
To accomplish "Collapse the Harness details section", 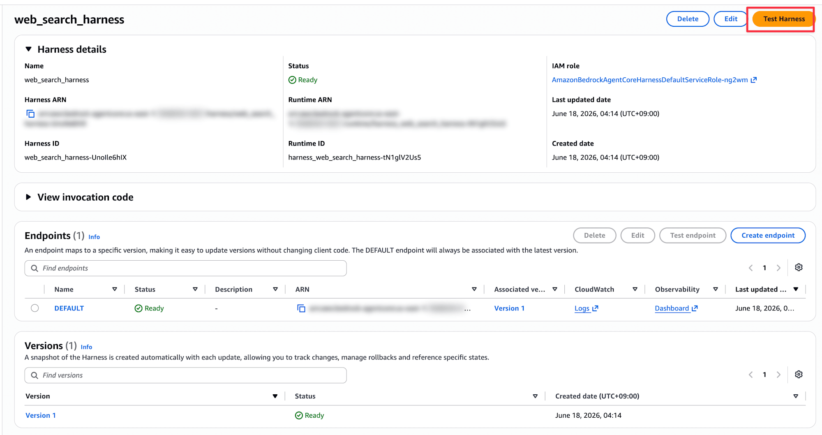I will coord(28,49).
